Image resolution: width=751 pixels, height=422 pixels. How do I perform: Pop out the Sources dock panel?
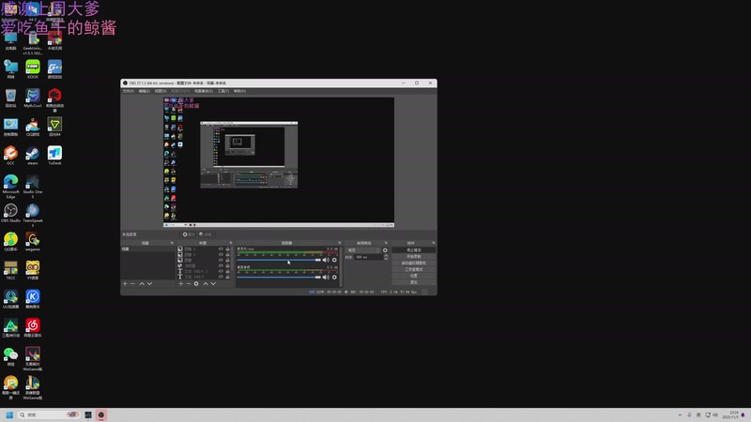pyautogui.click(x=230, y=243)
